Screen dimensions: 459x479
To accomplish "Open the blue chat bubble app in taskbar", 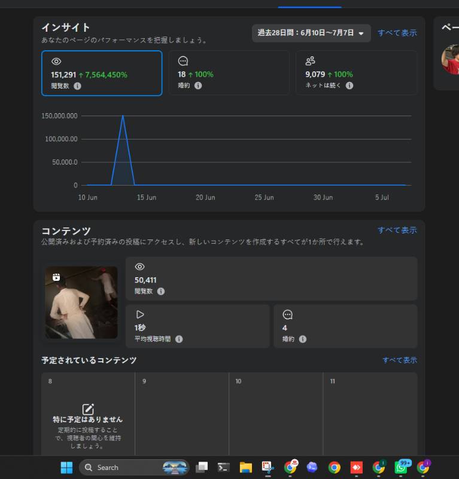I will point(312,467).
